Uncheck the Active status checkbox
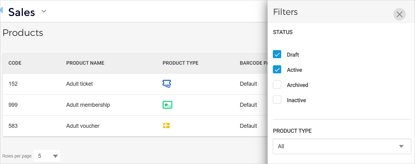This screenshot has height=164, width=415. point(277,70)
